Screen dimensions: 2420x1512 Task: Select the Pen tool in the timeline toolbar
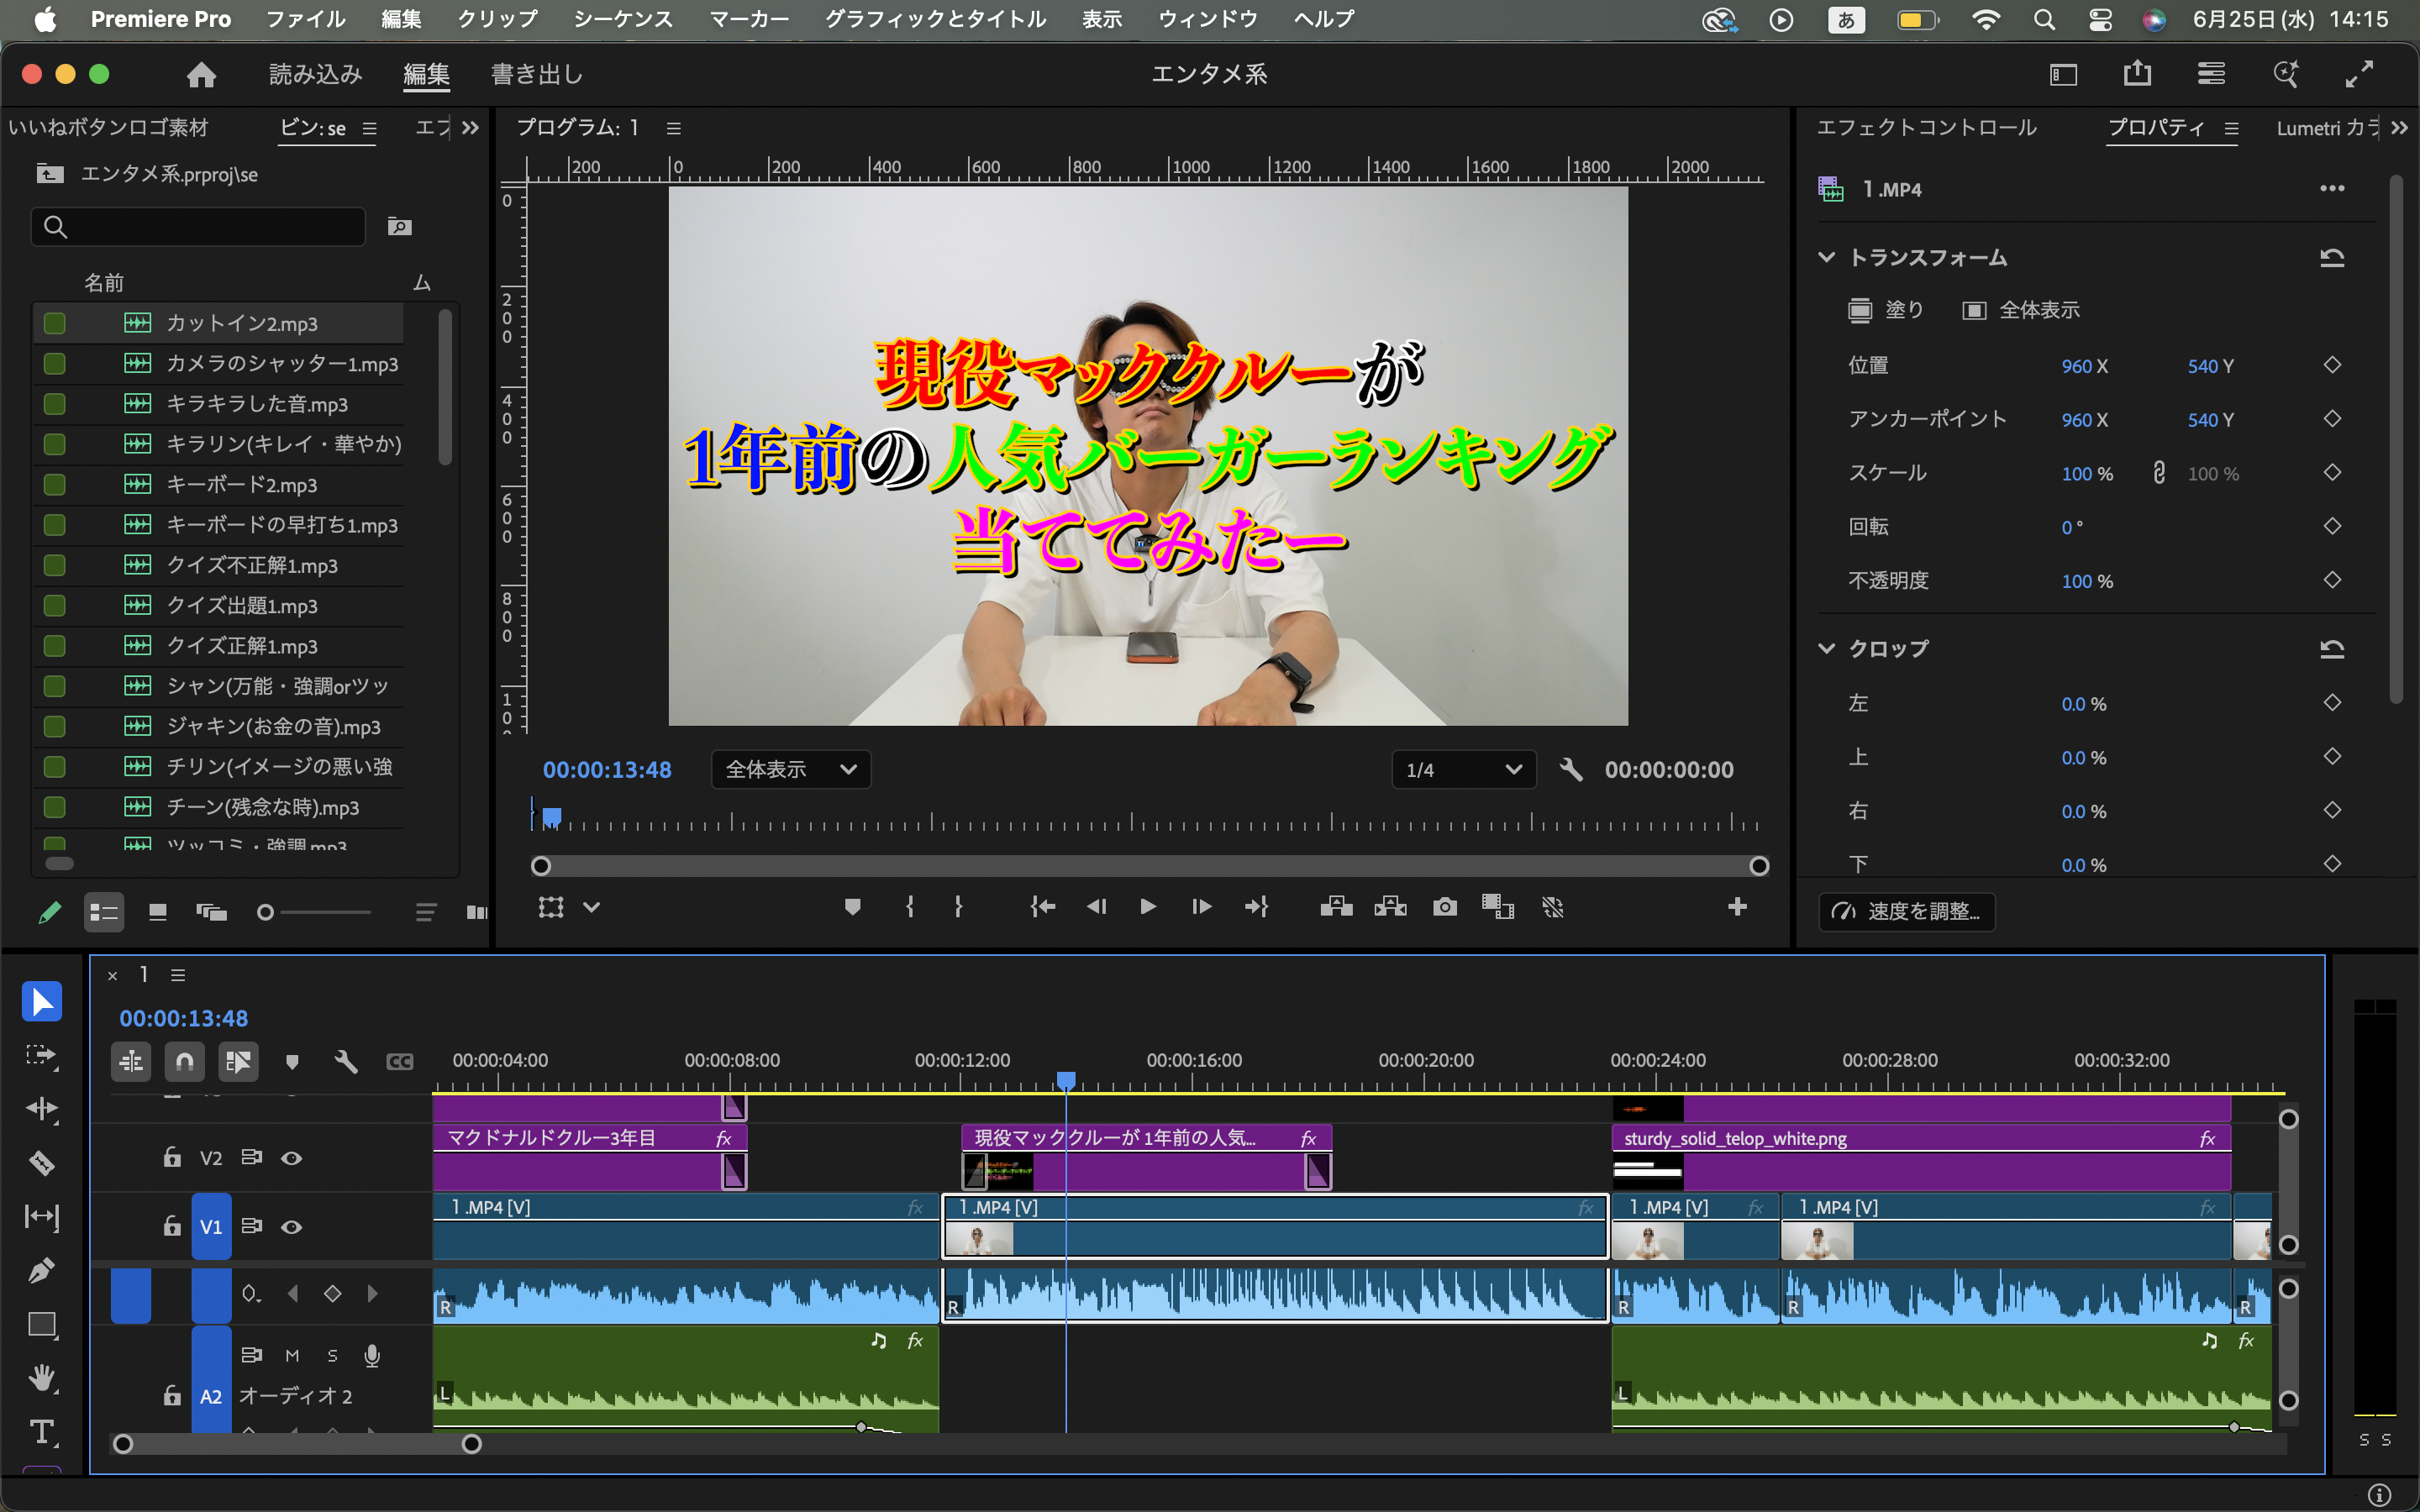point(42,1270)
